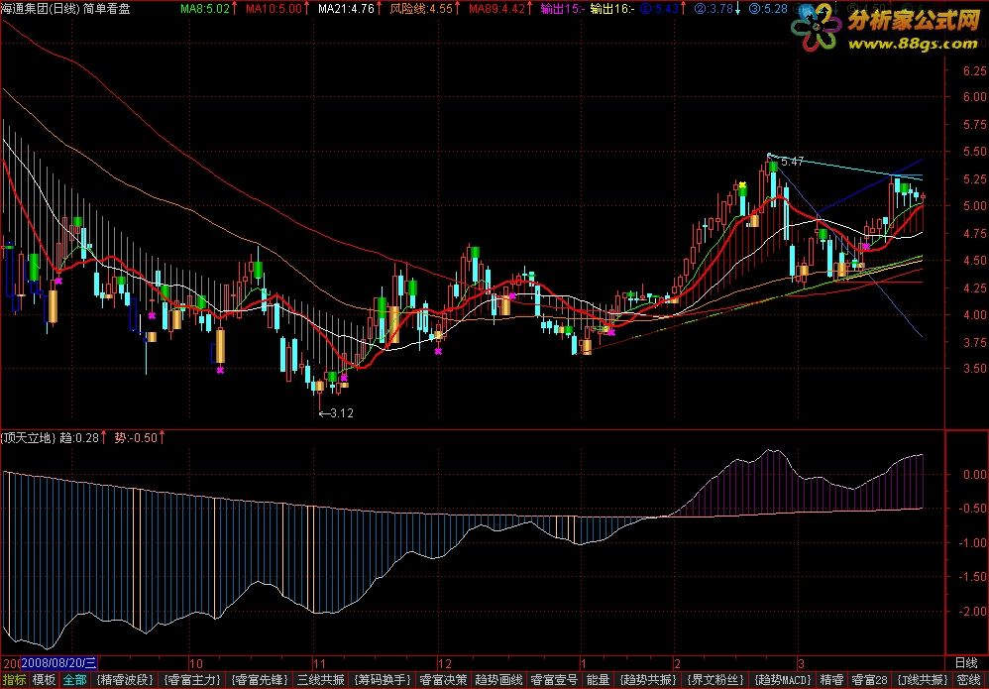Click the 0.00 sub-chart scale label
Screen dimensions: 989x689
click(x=974, y=474)
